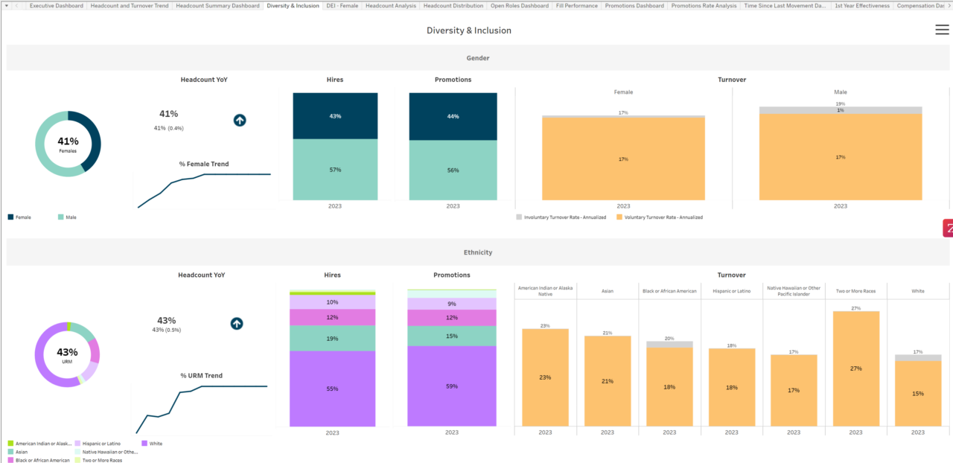
Task: Go to Headcount Summary Dashboard tab
Action: click(x=218, y=5)
